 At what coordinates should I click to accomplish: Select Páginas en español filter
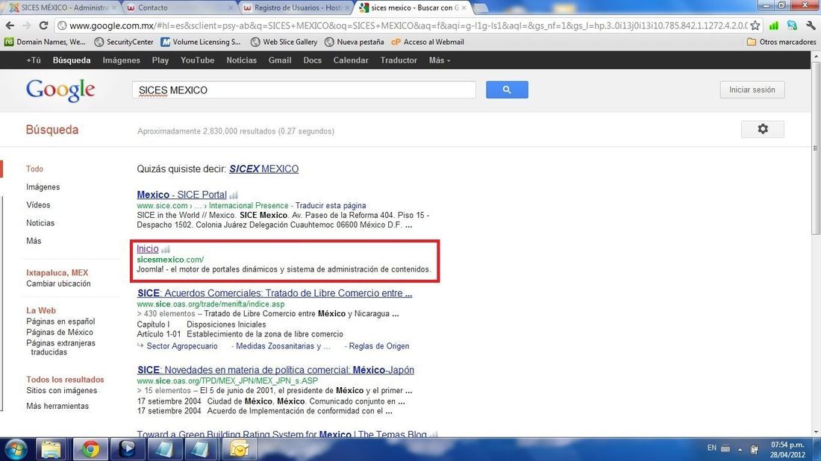coord(60,322)
